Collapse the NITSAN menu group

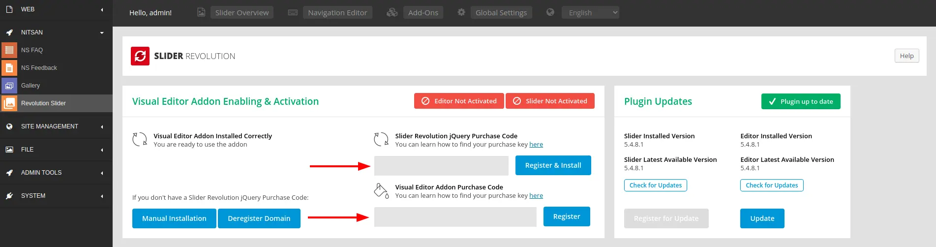(x=102, y=32)
